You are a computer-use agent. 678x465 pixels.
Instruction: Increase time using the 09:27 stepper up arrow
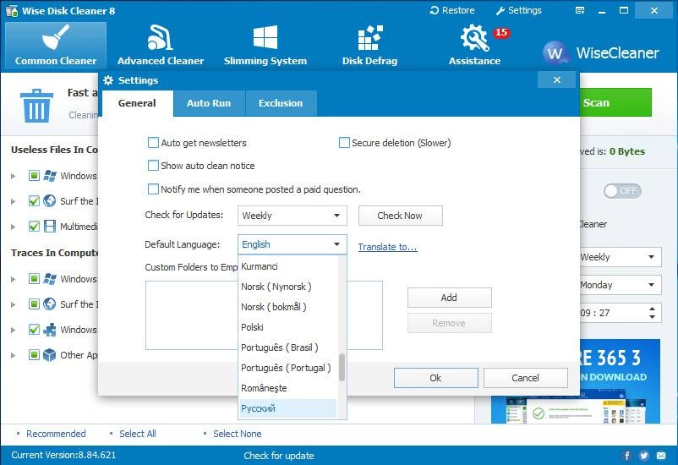(652, 309)
